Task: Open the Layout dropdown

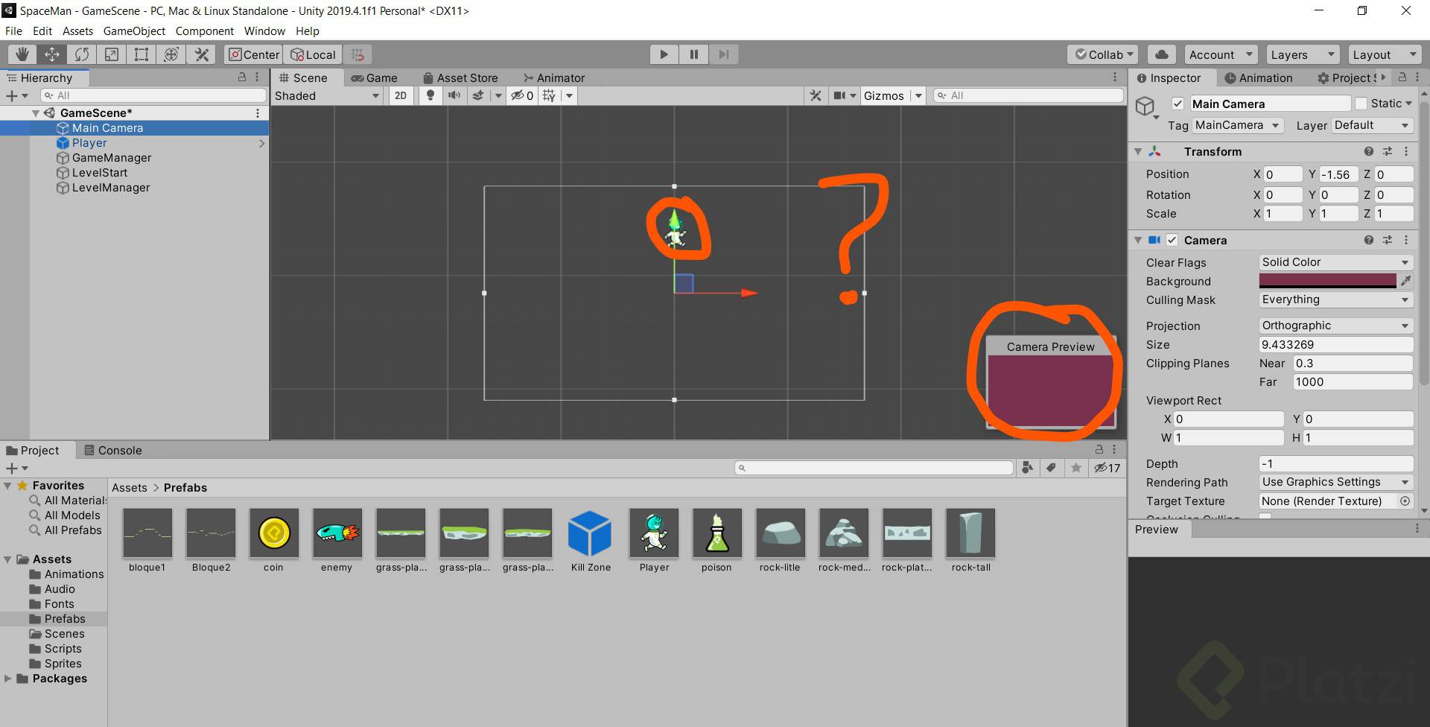Action: [x=1384, y=54]
